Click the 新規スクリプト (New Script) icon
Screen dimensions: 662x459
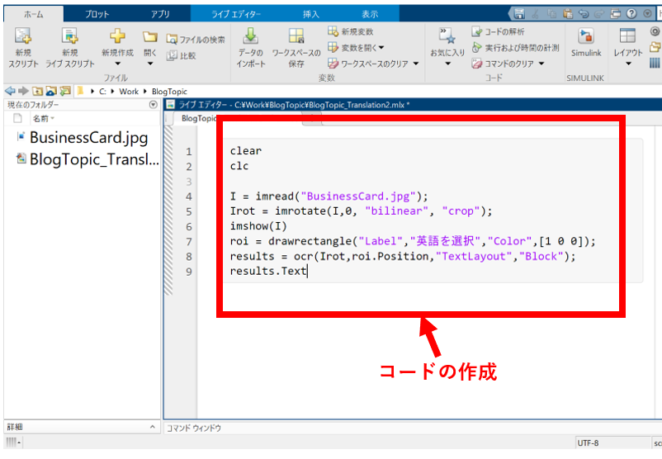[x=23, y=37]
